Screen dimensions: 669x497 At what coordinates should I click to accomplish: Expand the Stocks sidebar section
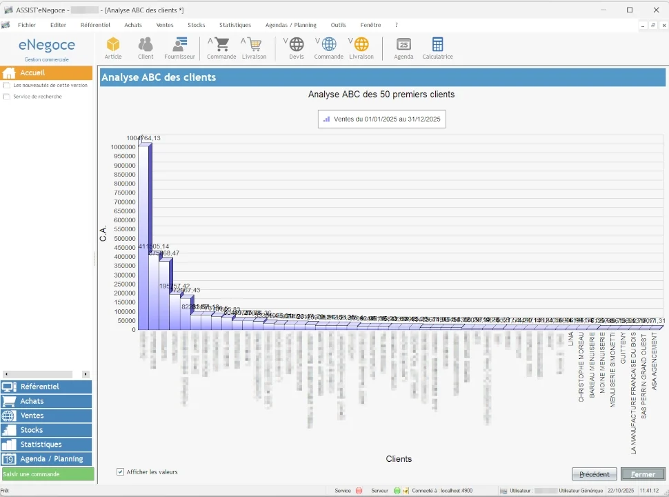(x=46, y=430)
